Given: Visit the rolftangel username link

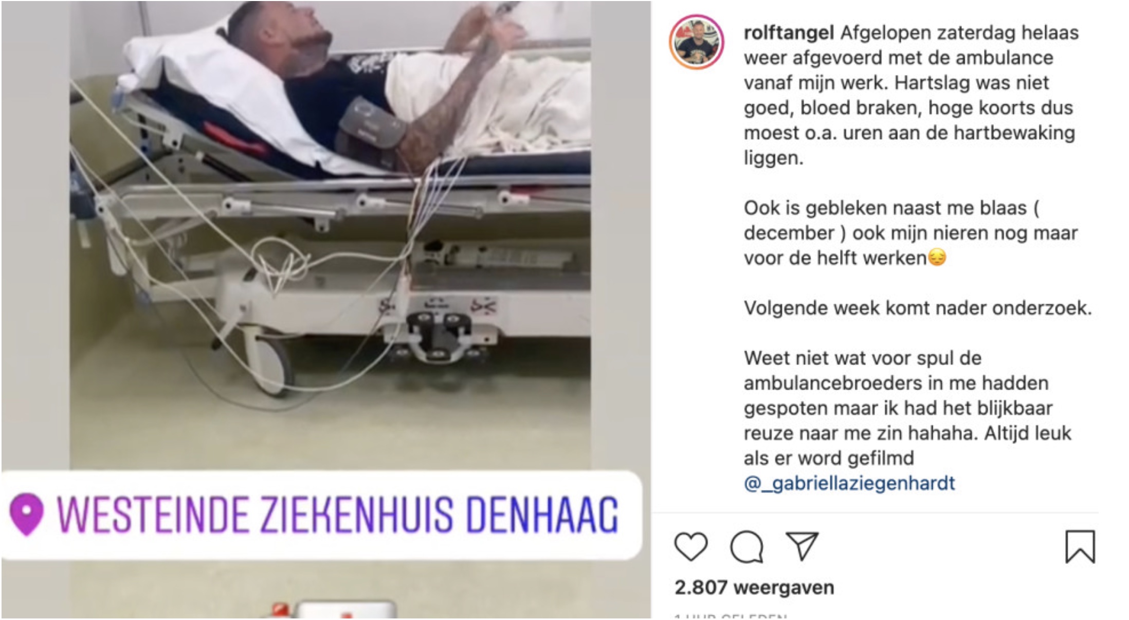Looking at the screenshot, I should click(789, 33).
